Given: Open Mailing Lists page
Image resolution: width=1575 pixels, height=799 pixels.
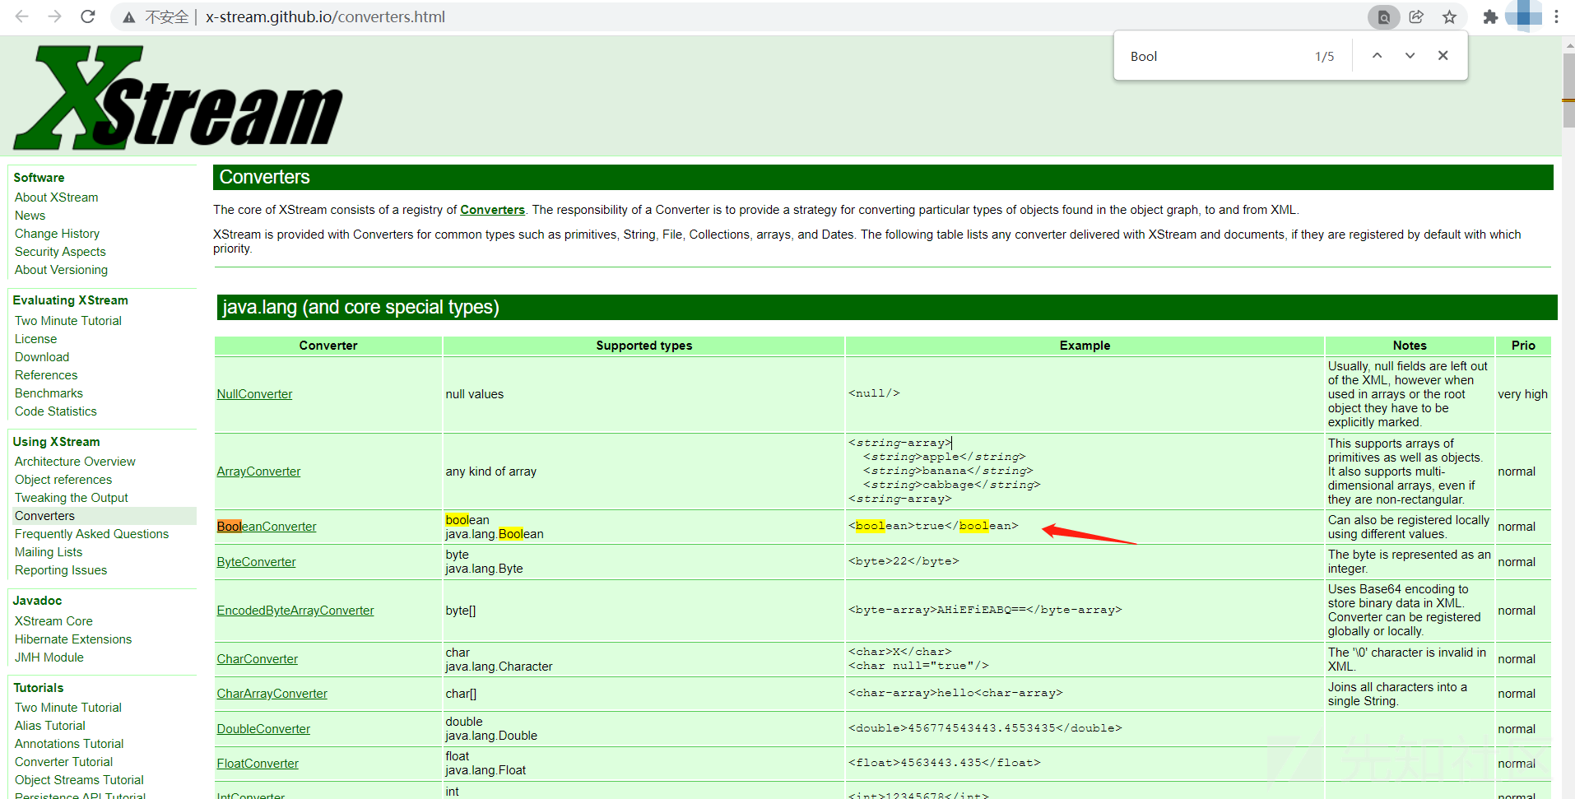Looking at the screenshot, I should (x=49, y=552).
